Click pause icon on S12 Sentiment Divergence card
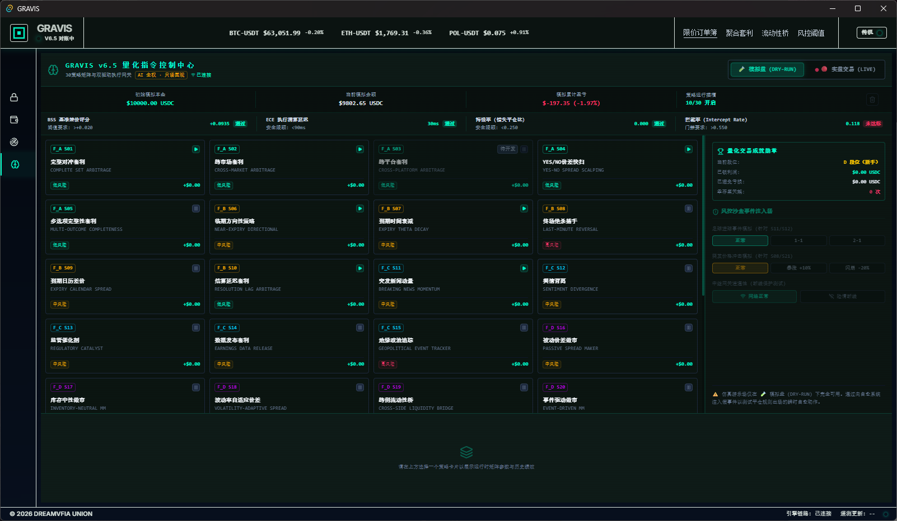This screenshot has width=897, height=521. coord(689,268)
